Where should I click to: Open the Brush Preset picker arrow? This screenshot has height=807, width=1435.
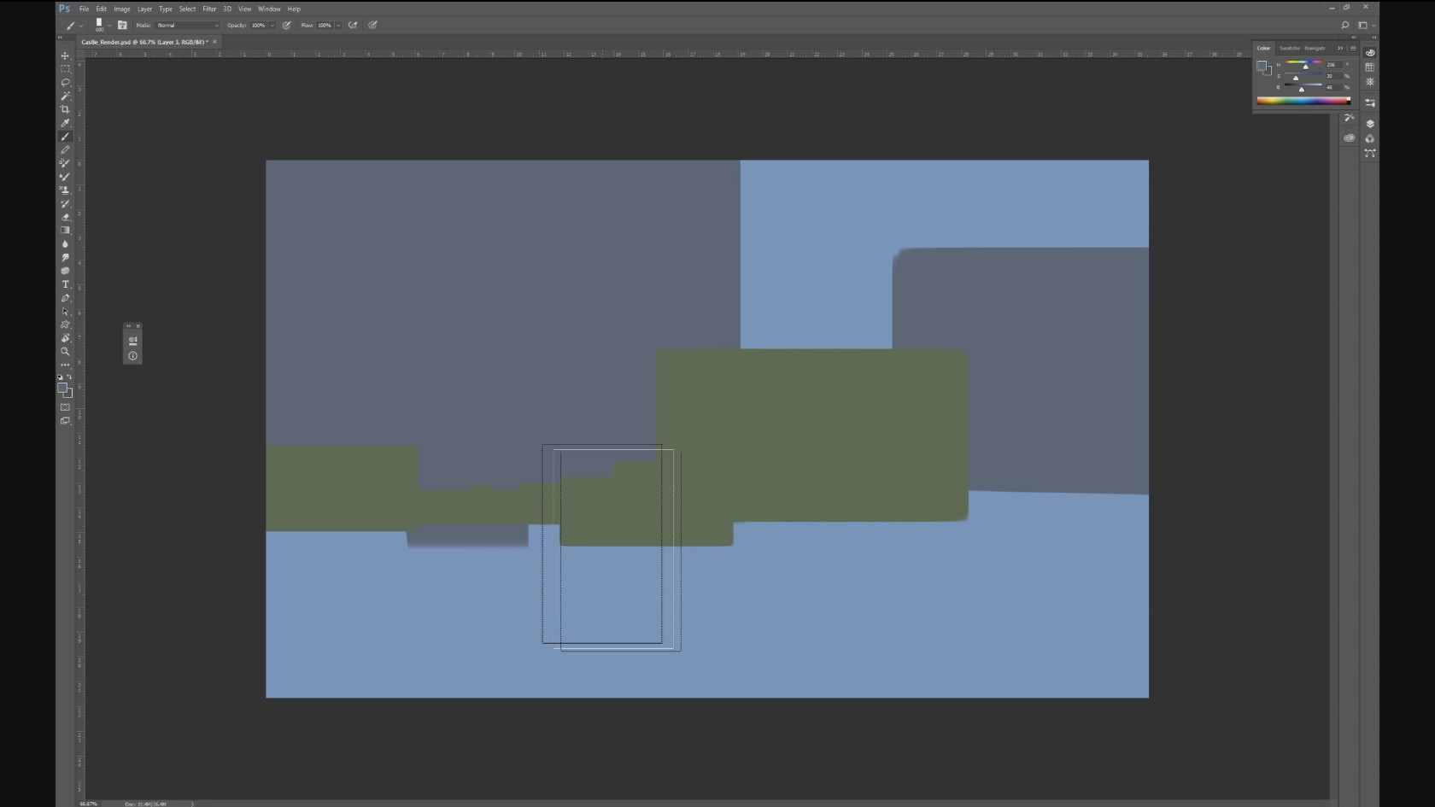(x=109, y=26)
